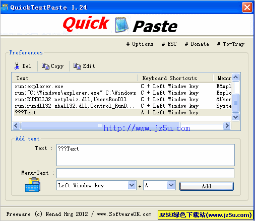Click the www.SoftwareOK.com footer link

point(124,214)
